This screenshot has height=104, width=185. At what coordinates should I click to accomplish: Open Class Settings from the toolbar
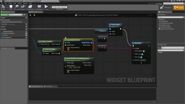click(30, 7)
